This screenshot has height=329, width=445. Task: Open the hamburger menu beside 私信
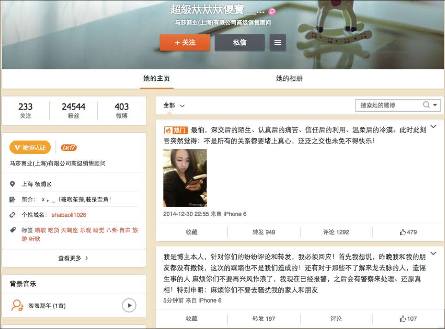277,42
